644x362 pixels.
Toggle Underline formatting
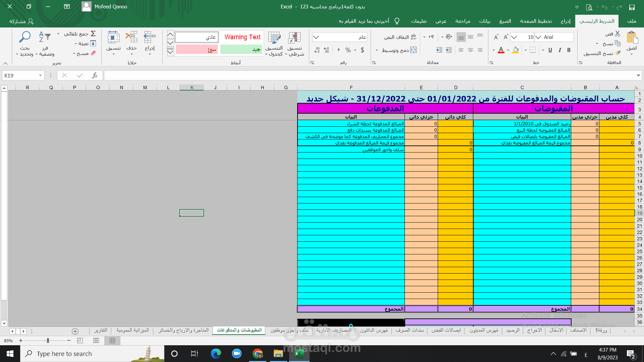[550, 50]
